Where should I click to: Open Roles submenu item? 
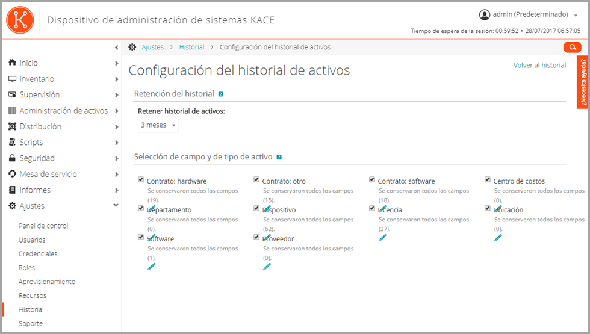(x=26, y=267)
